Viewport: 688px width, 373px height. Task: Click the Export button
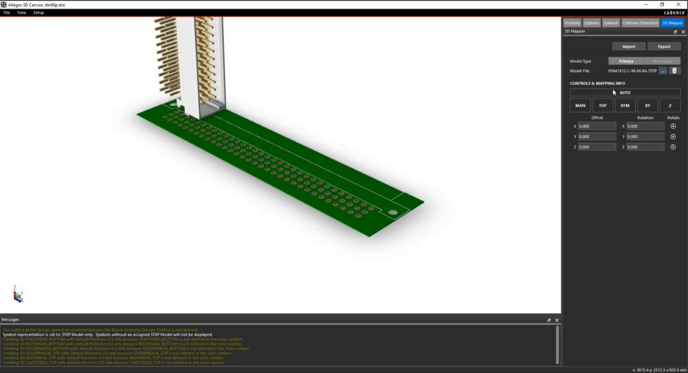point(663,46)
